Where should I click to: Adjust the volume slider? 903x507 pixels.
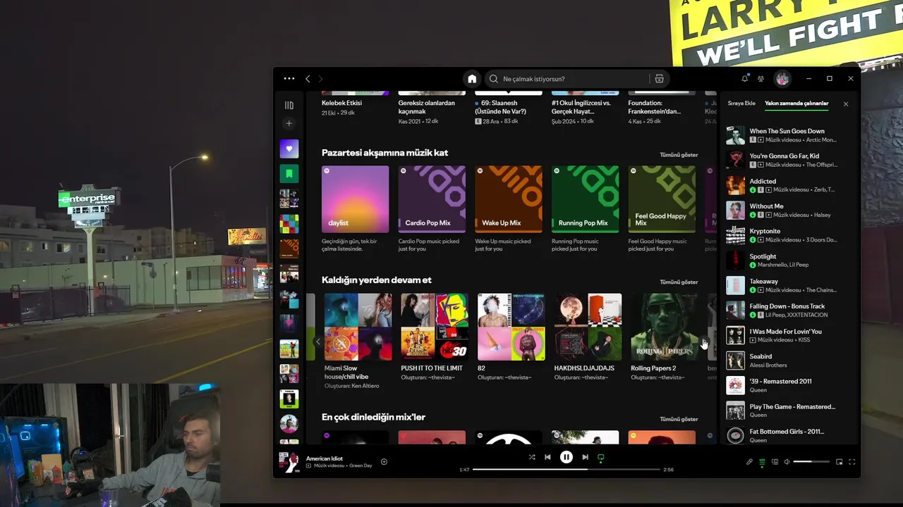[811, 462]
